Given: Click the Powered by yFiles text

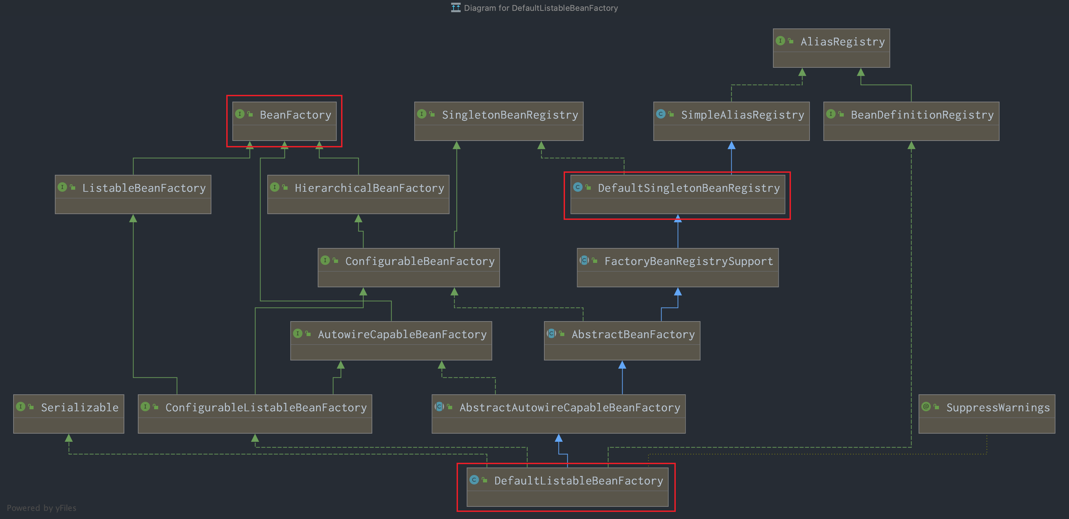Looking at the screenshot, I should point(42,508).
